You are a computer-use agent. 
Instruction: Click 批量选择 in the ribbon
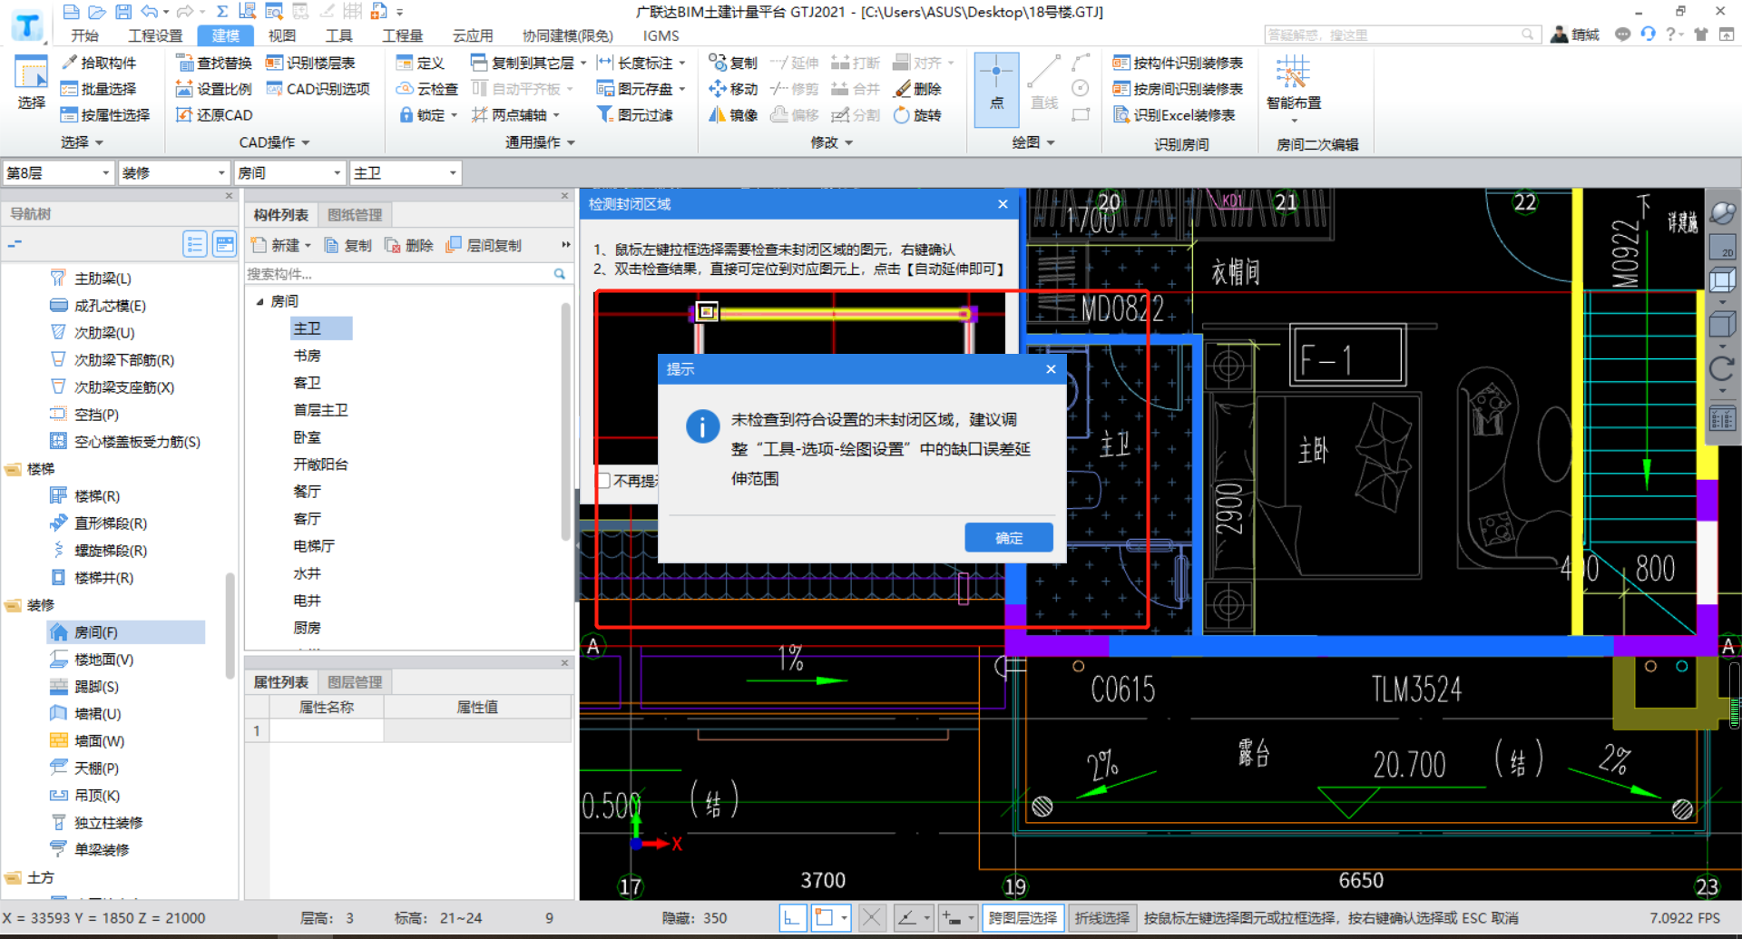tap(99, 89)
